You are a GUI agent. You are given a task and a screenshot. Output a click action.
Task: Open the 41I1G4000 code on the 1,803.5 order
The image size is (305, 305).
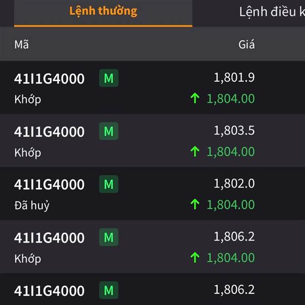(49, 132)
